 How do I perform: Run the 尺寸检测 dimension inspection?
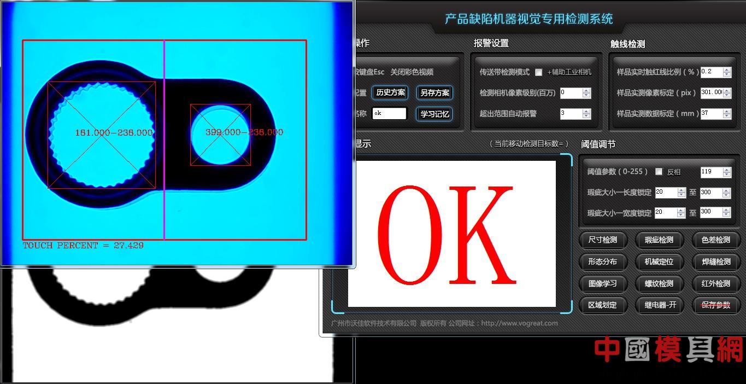coord(602,240)
